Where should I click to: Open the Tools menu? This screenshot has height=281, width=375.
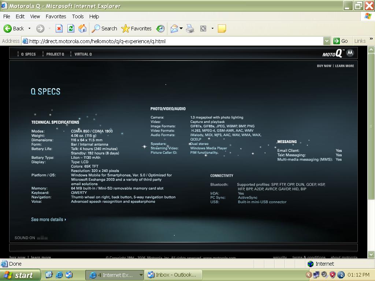click(x=78, y=16)
